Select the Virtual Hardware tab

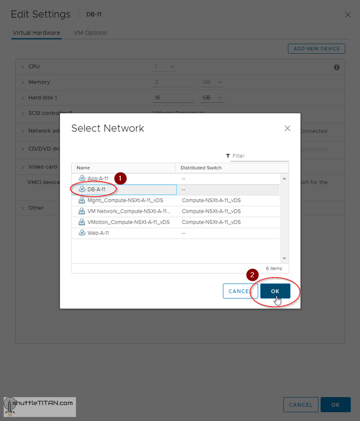coord(36,33)
